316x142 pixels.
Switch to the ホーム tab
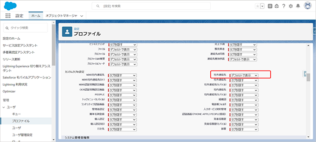(x=36, y=16)
